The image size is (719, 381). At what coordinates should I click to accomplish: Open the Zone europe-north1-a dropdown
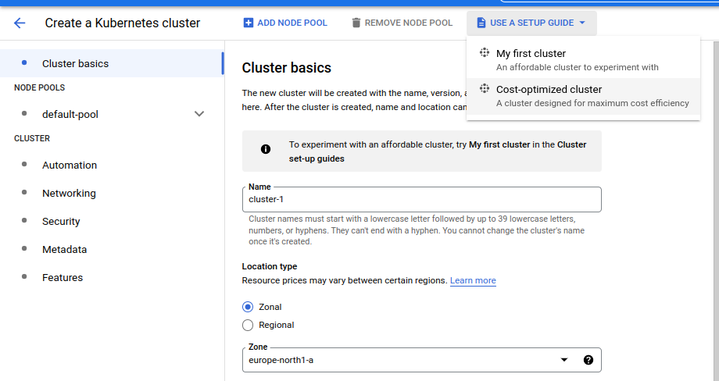point(422,360)
